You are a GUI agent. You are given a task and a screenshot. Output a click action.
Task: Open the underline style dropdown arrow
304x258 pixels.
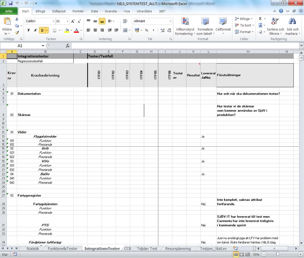click(x=47, y=30)
